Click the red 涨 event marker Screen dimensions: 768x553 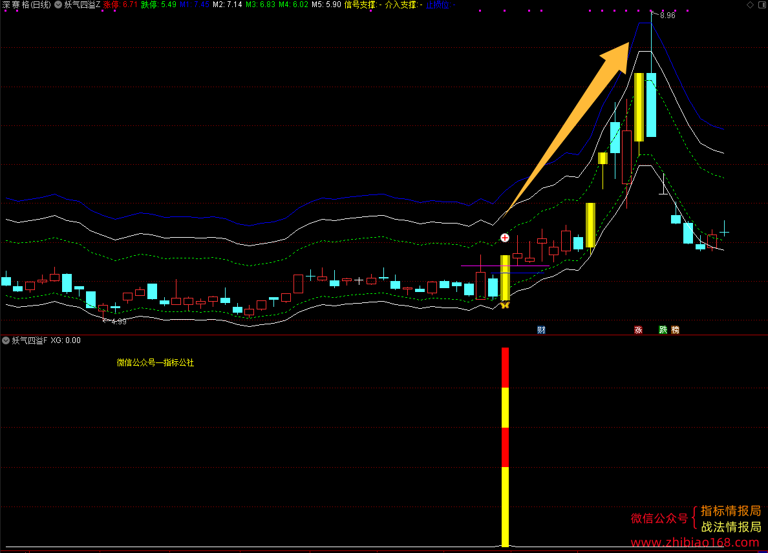click(x=638, y=330)
